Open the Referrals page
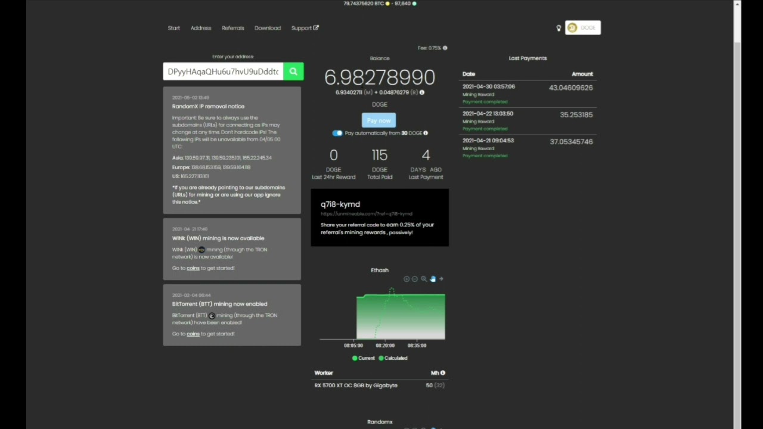 (x=233, y=28)
